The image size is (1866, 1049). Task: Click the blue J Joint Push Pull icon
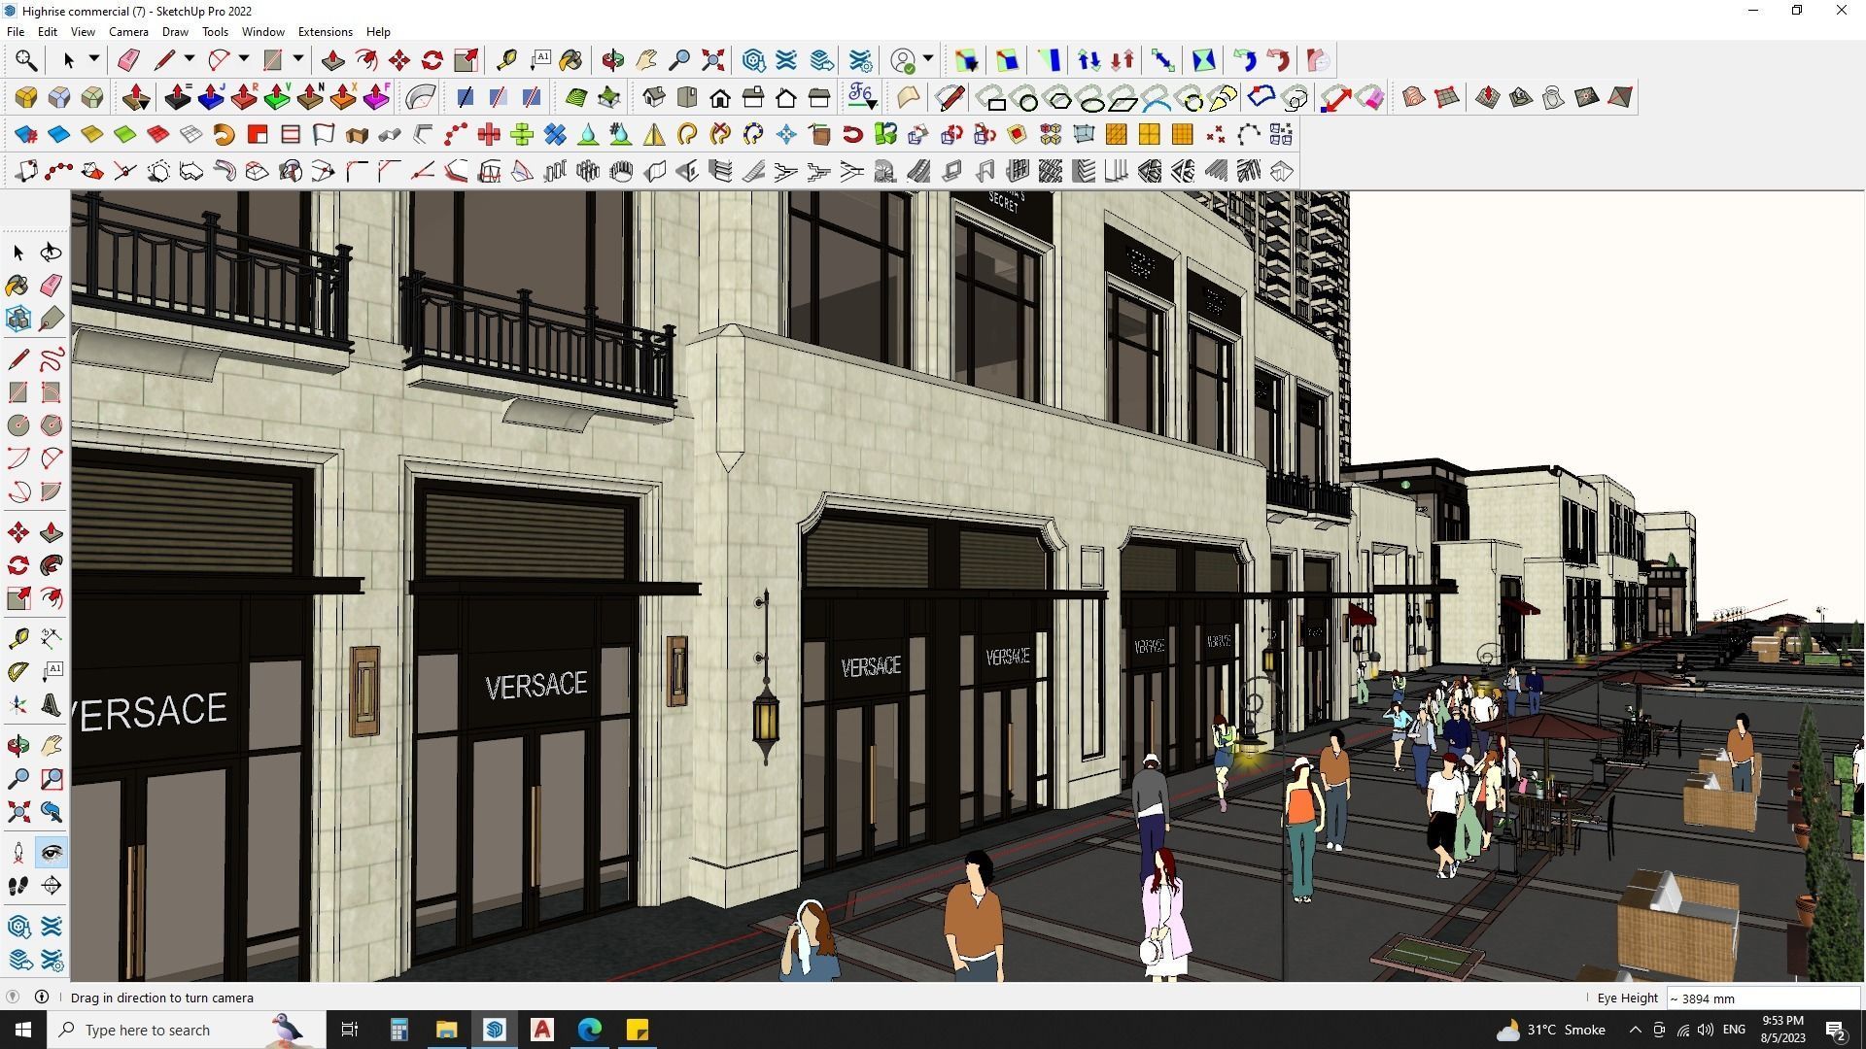point(211,97)
